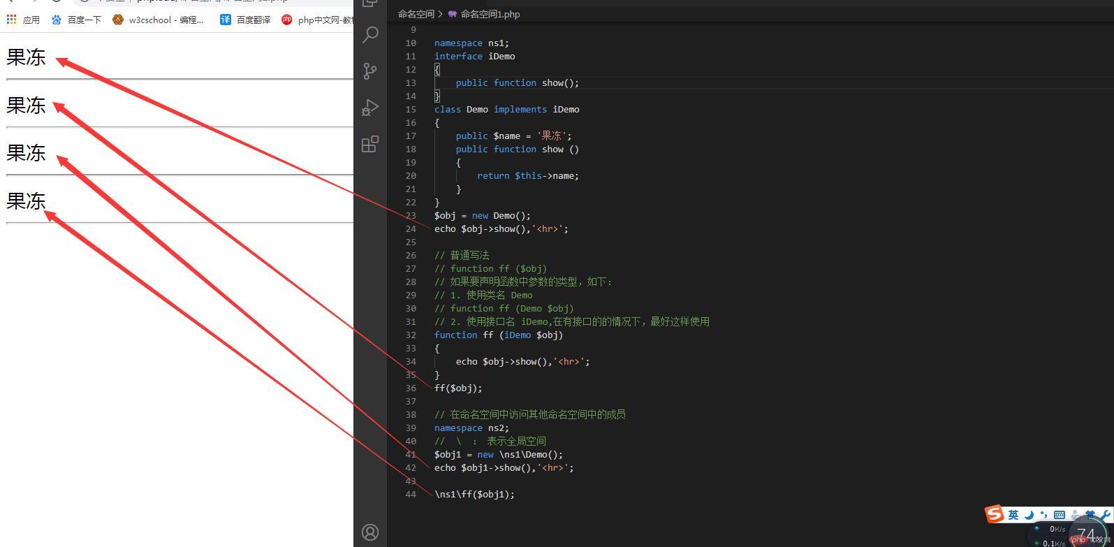The image size is (1114, 547).
Task: Click line number 44 in the gutter
Action: pos(411,494)
